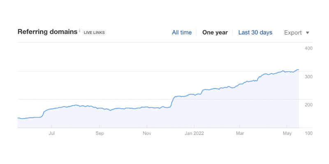The height and width of the screenshot is (164, 329).
Task: Click the info icon beside Referring domains
Action: [x=80, y=31]
